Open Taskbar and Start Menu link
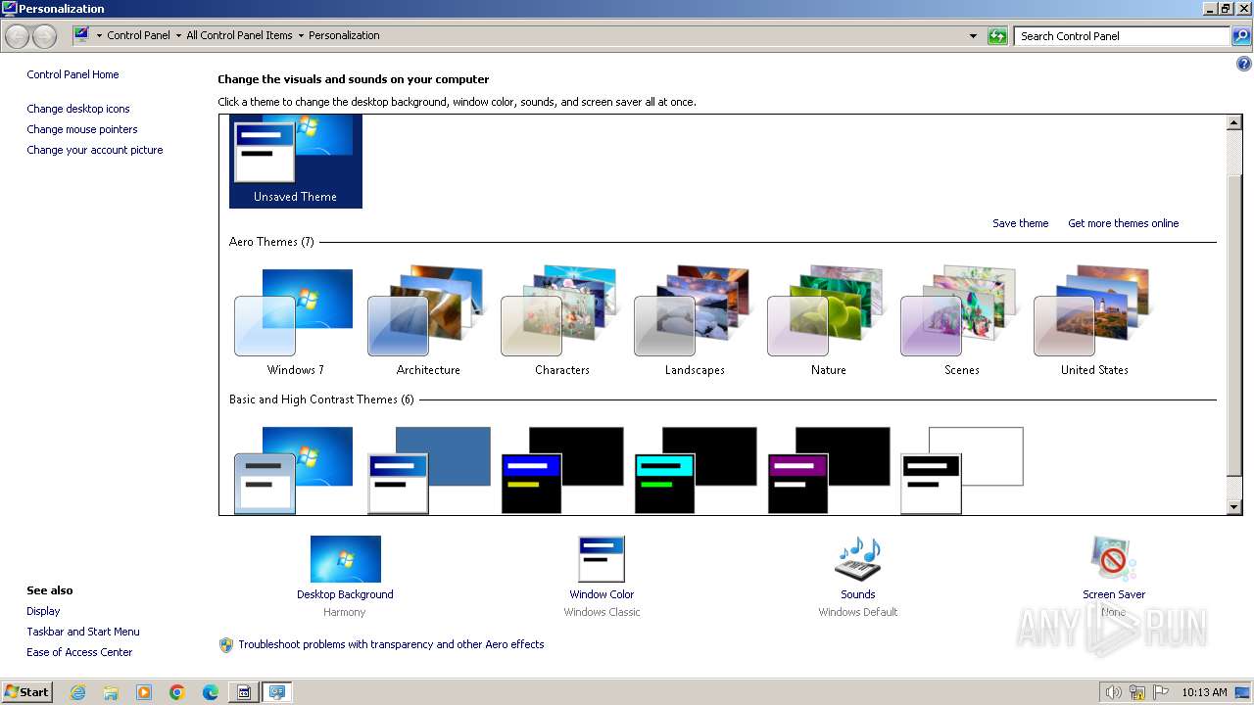The image size is (1254, 705). (83, 632)
